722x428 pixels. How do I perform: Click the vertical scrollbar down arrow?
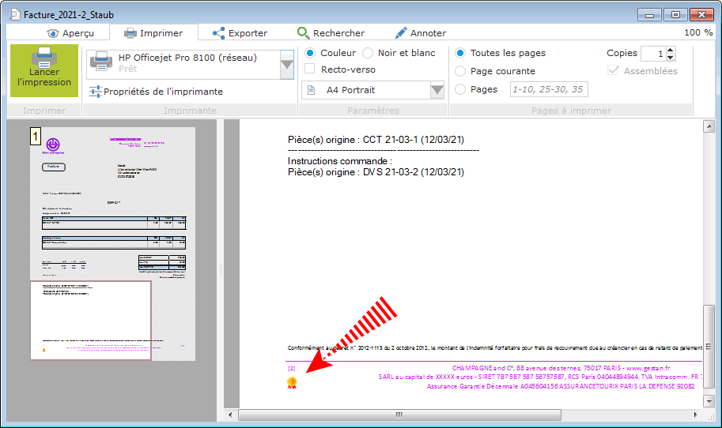[709, 401]
